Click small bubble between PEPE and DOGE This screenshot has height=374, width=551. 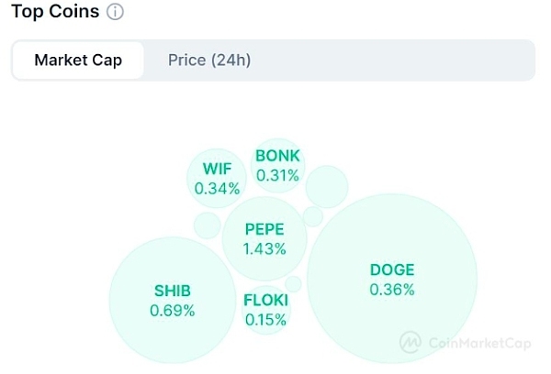[x=313, y=216]
